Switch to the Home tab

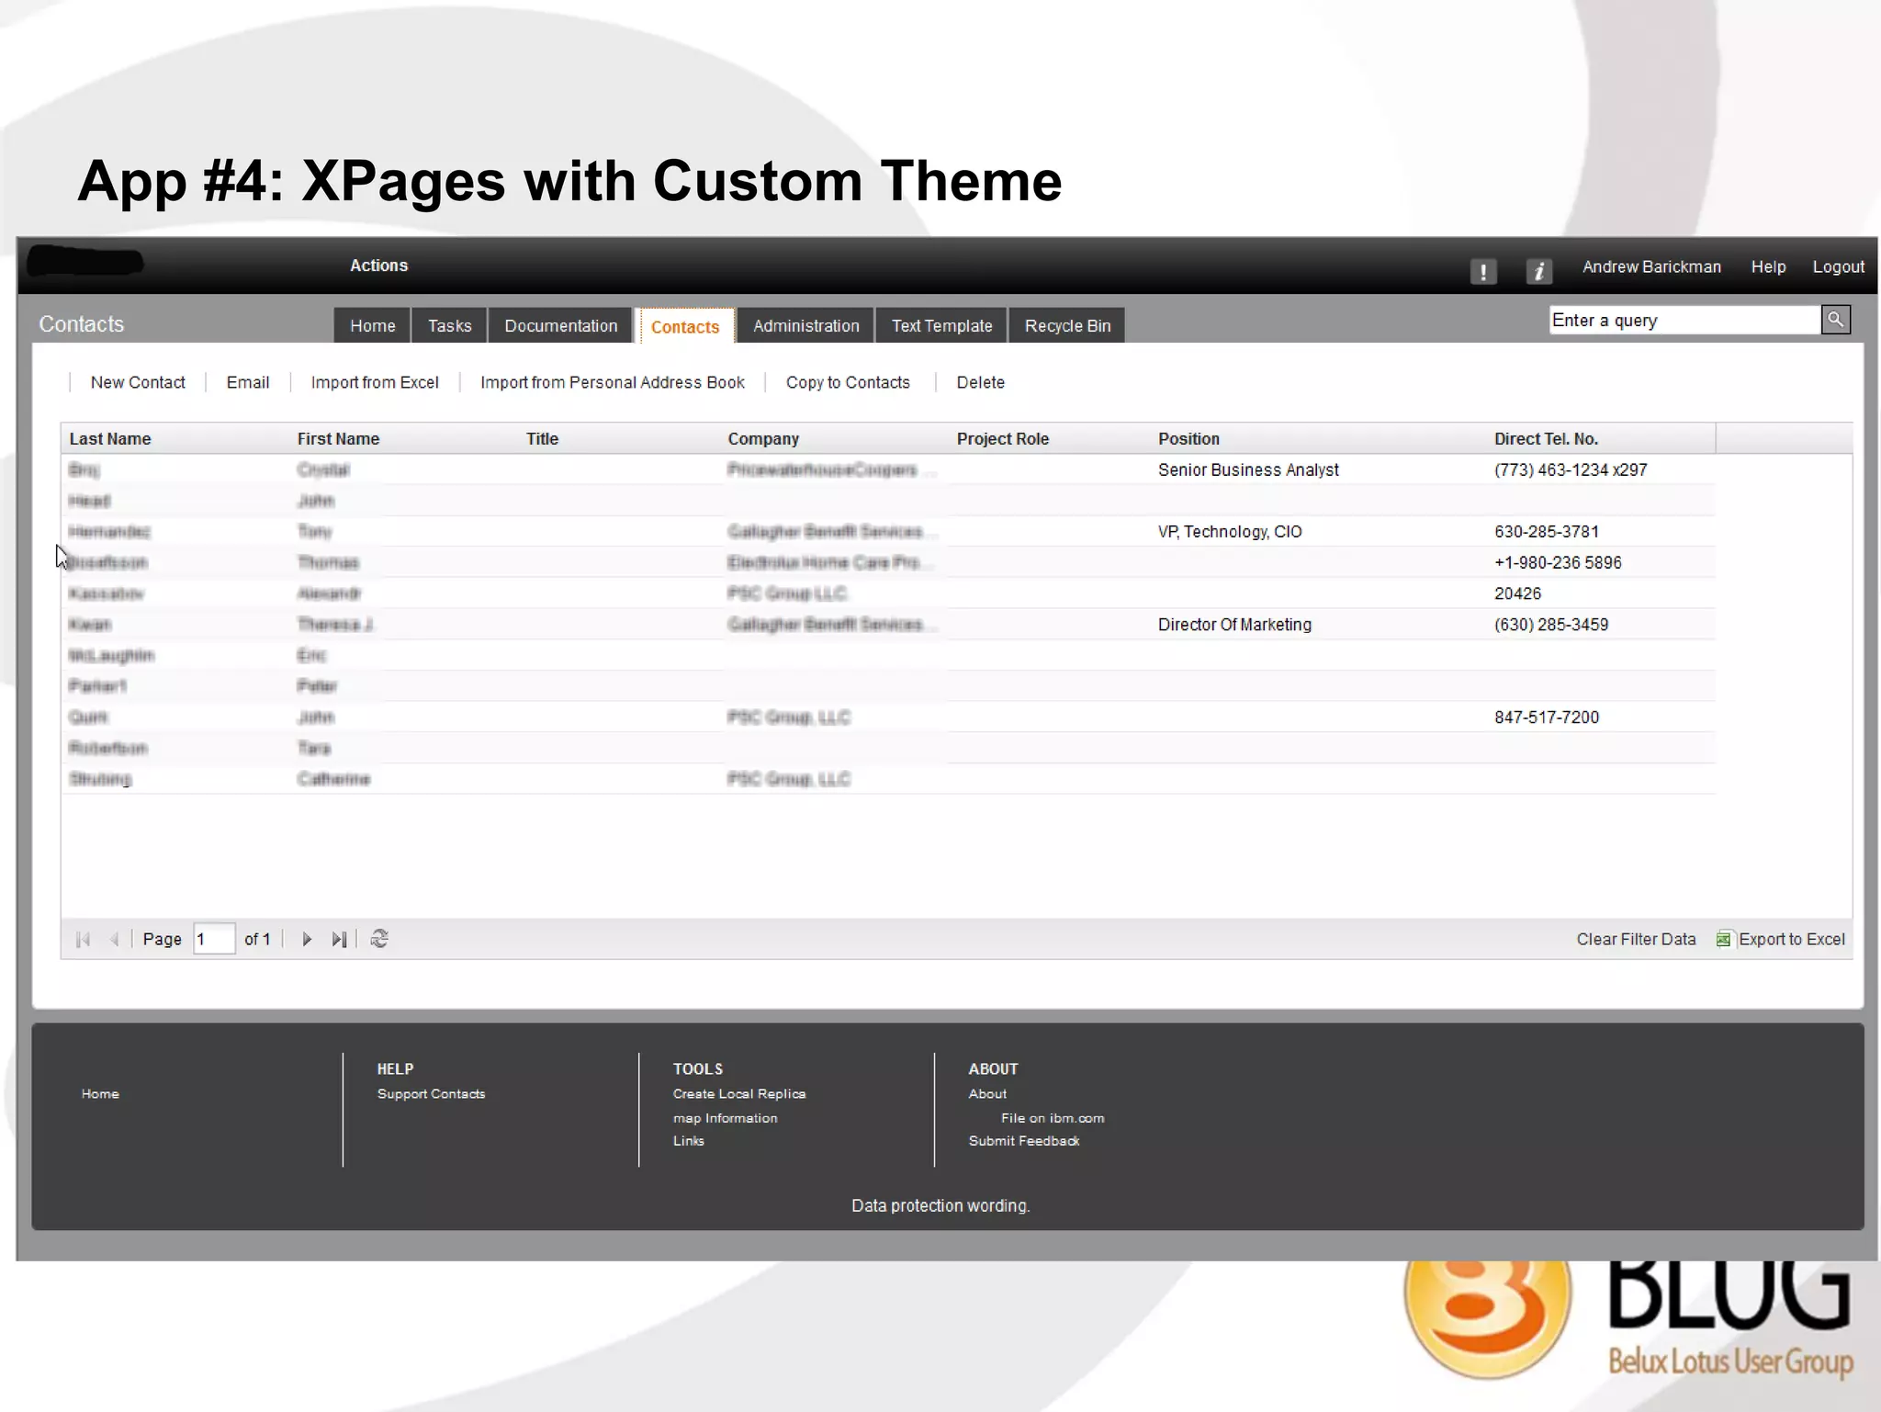(x=372, y=326)
